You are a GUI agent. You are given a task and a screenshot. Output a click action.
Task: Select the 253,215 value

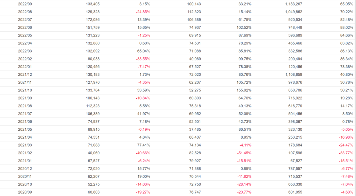293,137
